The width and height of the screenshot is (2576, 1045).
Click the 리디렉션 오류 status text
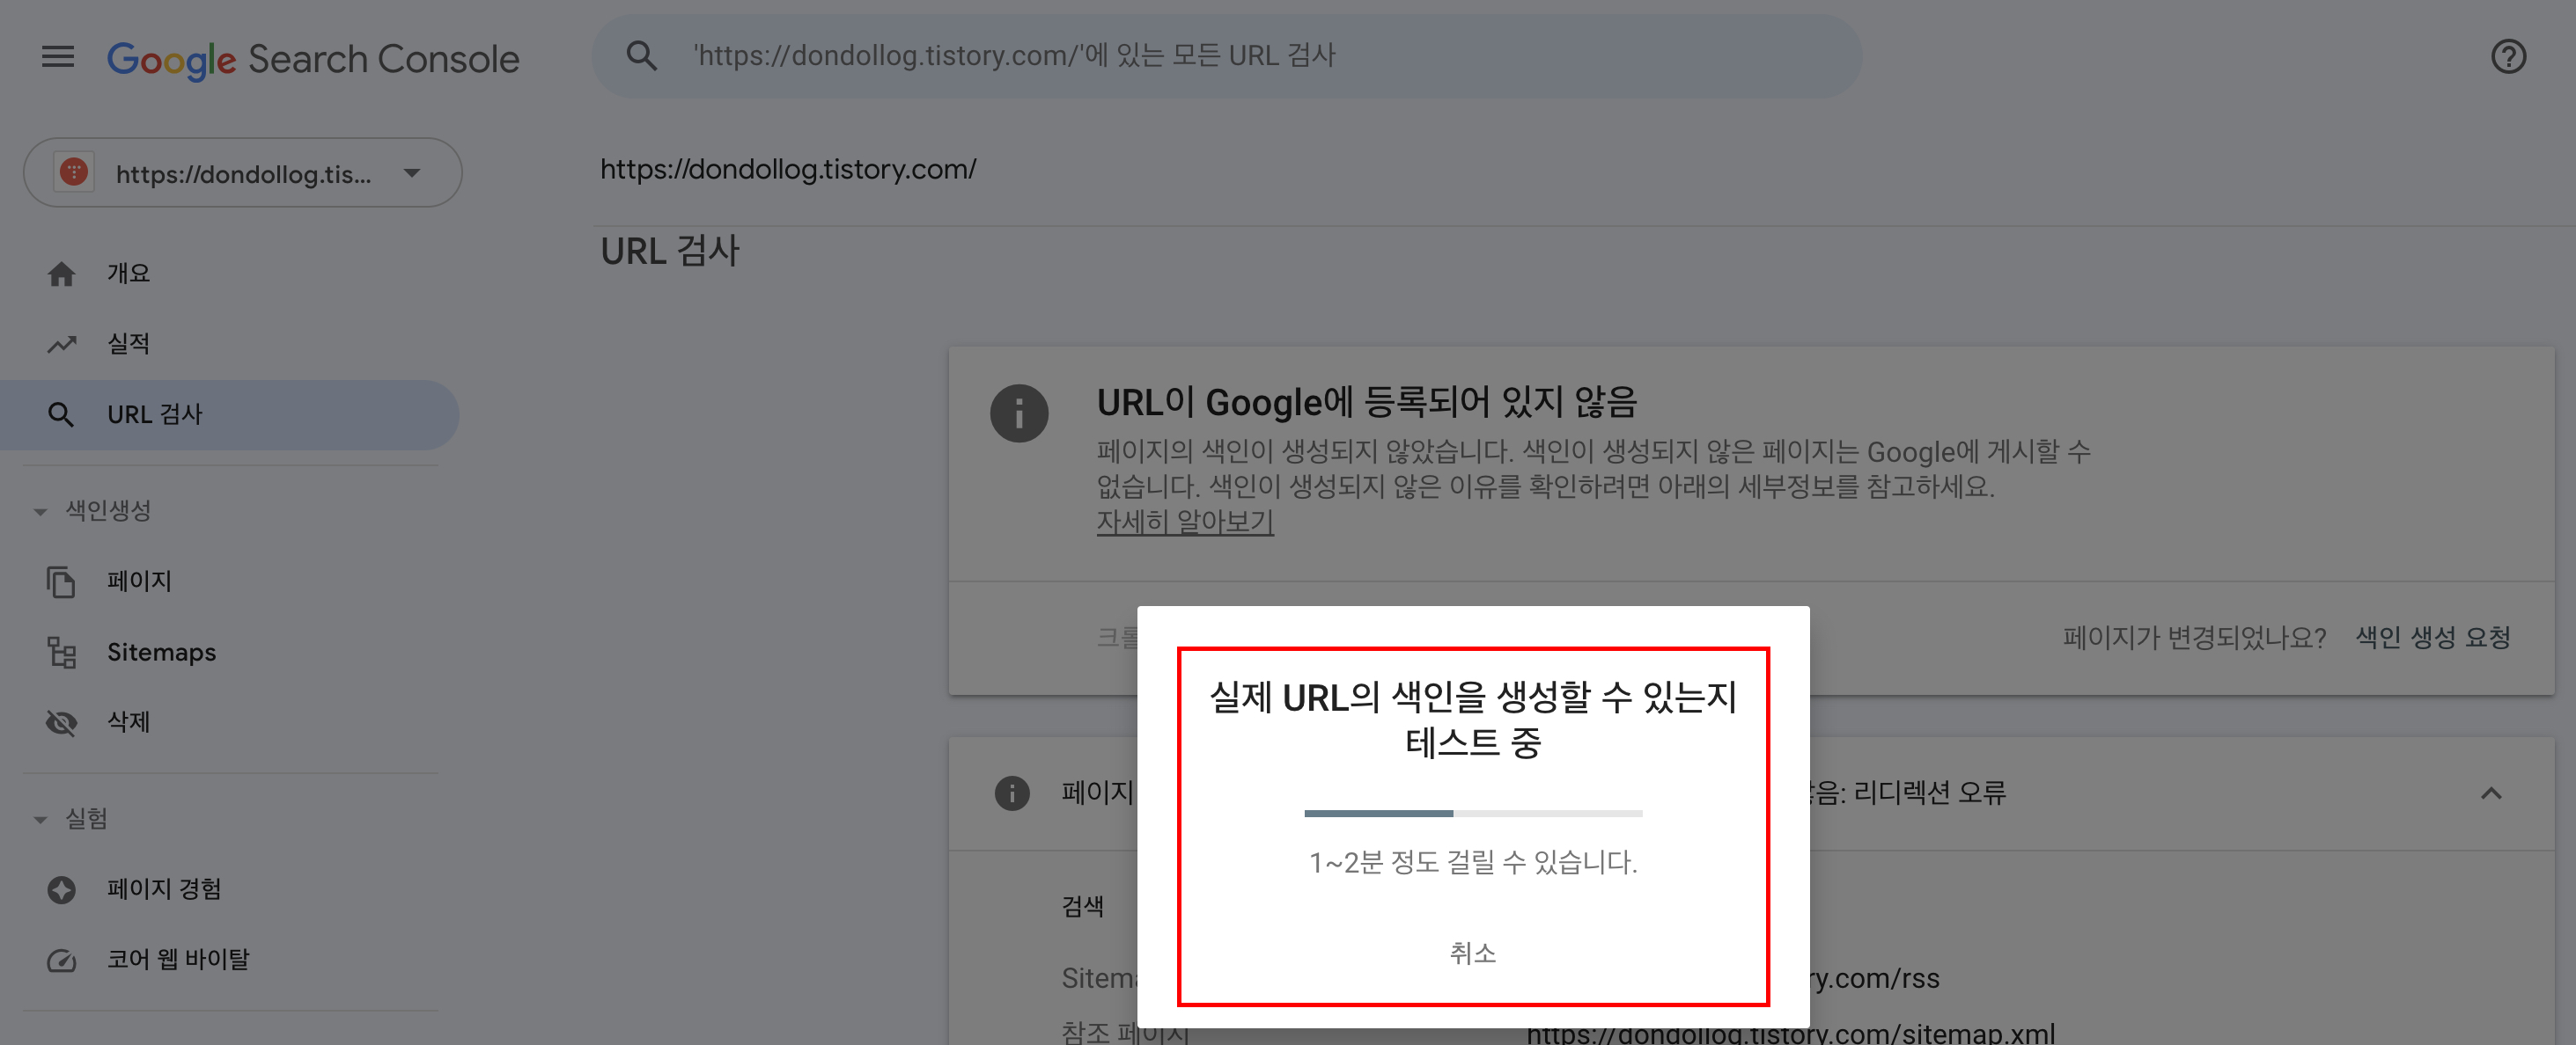point(1929,793)
